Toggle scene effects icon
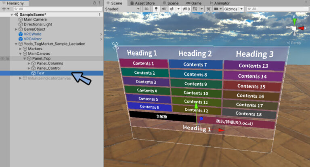 point(172,9)
